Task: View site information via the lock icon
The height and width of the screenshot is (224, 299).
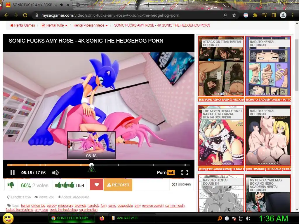Action: click(37, 15)
